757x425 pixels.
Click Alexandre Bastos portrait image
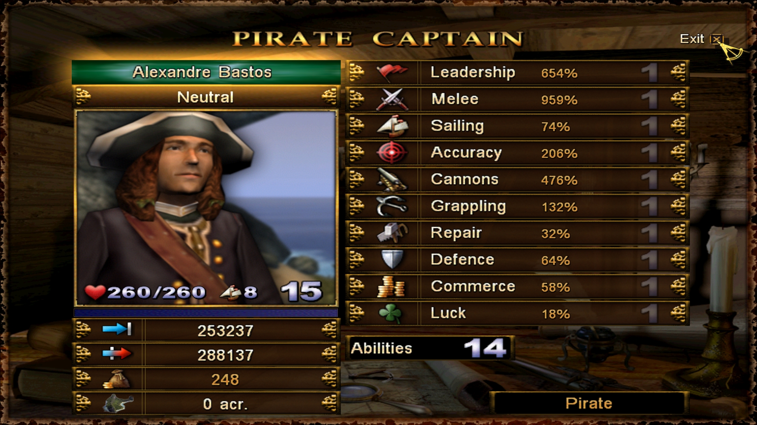206,209
